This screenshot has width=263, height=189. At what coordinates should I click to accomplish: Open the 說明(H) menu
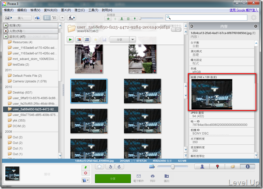tap(107, 10)
